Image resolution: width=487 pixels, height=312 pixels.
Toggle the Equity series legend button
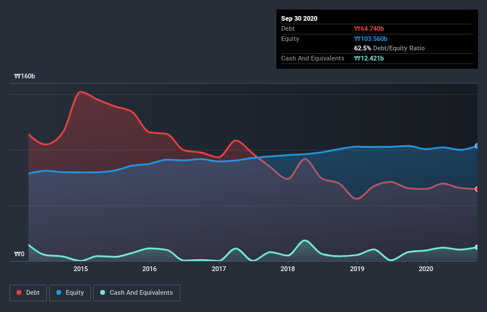click(x=70, y=293)
